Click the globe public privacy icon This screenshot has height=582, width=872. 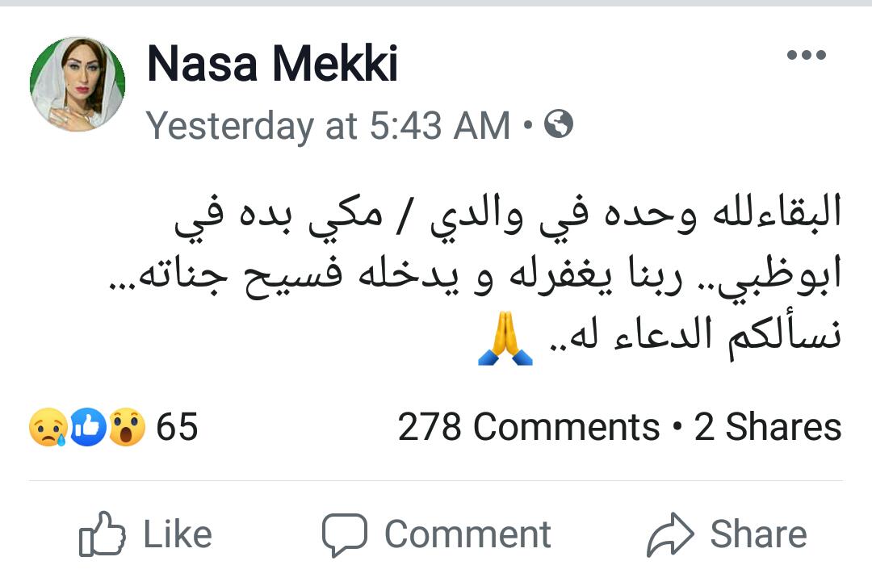click(559, 124)
